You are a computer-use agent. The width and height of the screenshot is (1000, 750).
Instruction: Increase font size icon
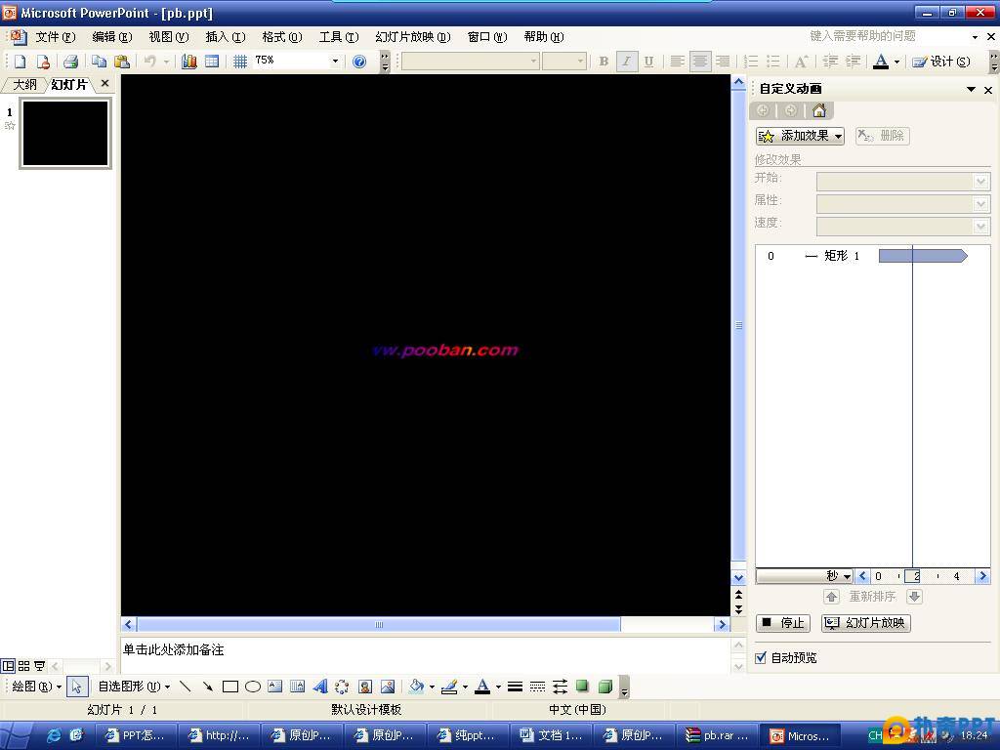801,62
